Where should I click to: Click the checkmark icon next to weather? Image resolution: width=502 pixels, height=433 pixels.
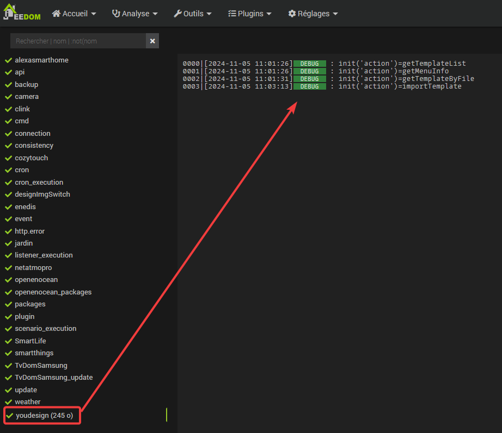[x=9, y=402]
